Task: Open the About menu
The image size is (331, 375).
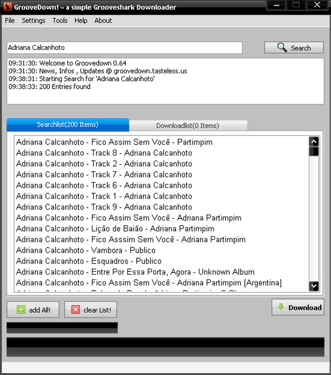Action: [103, 20]
